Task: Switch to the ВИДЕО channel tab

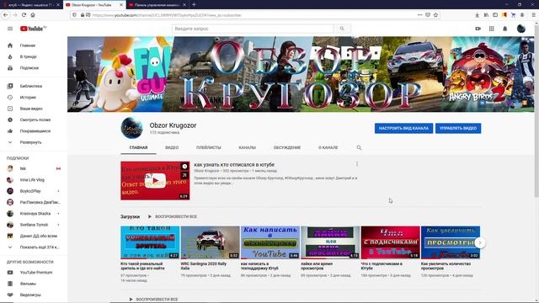Action: pyautogui.click(x=172, y=147)
